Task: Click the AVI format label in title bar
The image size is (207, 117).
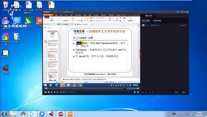Action: pyautogui.click(x=55, y=12)
